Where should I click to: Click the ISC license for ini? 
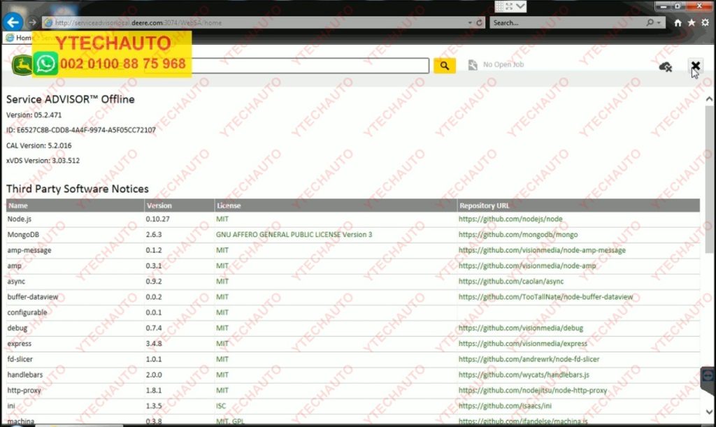(x=221, y=406)
